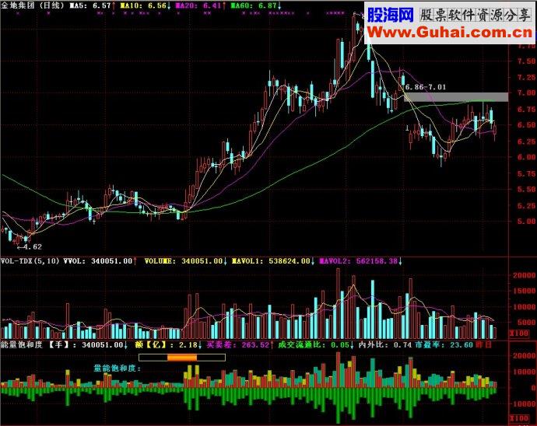
Task: Click the 6.86-7.01 price range annotation
Action: [x=426, y=87]
